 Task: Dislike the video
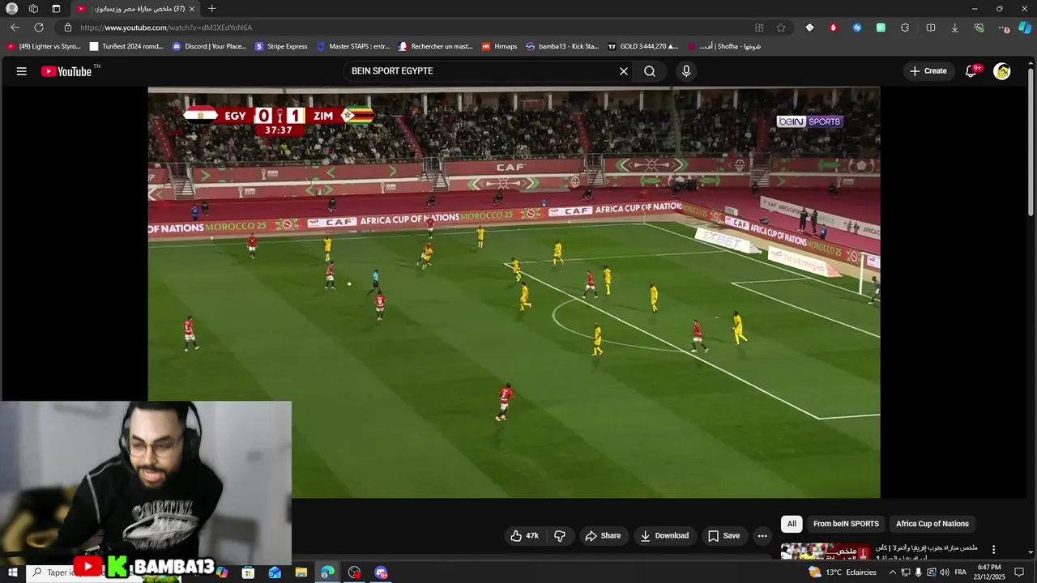pyautogui.click(x=559, y=536)
